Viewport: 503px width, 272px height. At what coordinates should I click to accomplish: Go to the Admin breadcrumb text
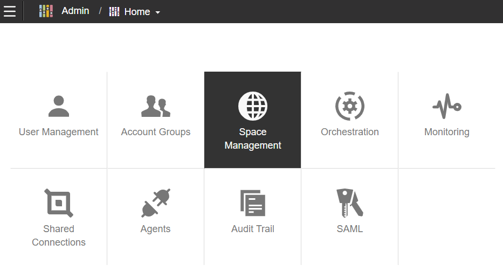click(x=75, y=11)
